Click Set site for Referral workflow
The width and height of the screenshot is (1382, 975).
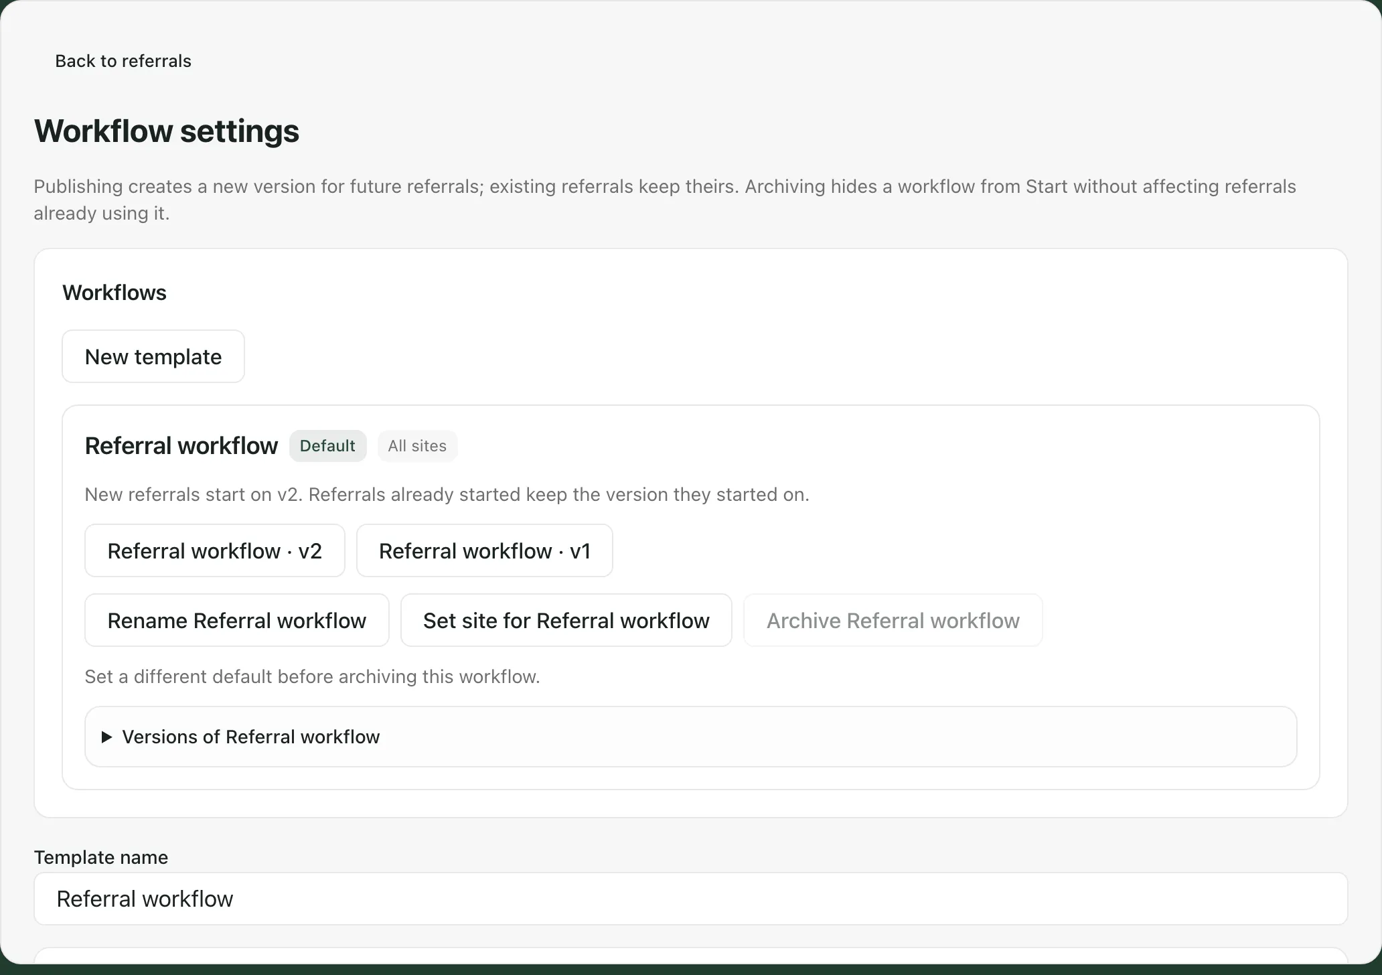tap(566, 620)
